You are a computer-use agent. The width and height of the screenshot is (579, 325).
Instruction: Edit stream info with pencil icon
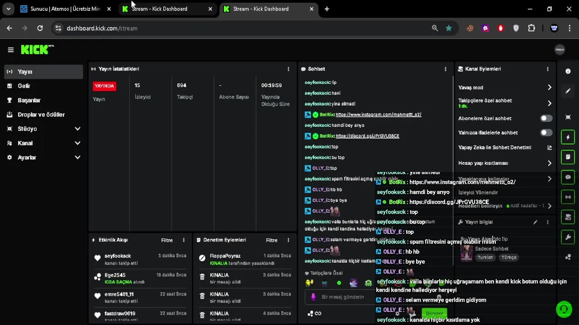coord(535,222)
